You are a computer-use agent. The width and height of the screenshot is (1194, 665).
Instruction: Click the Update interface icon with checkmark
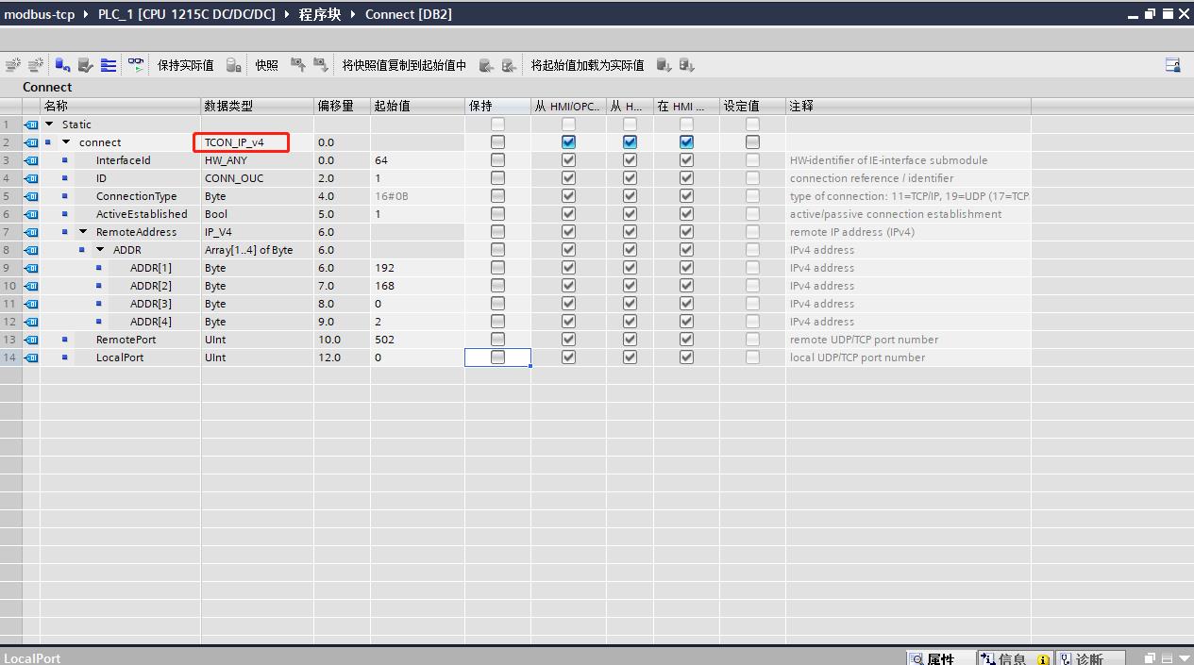coord(86,65)
